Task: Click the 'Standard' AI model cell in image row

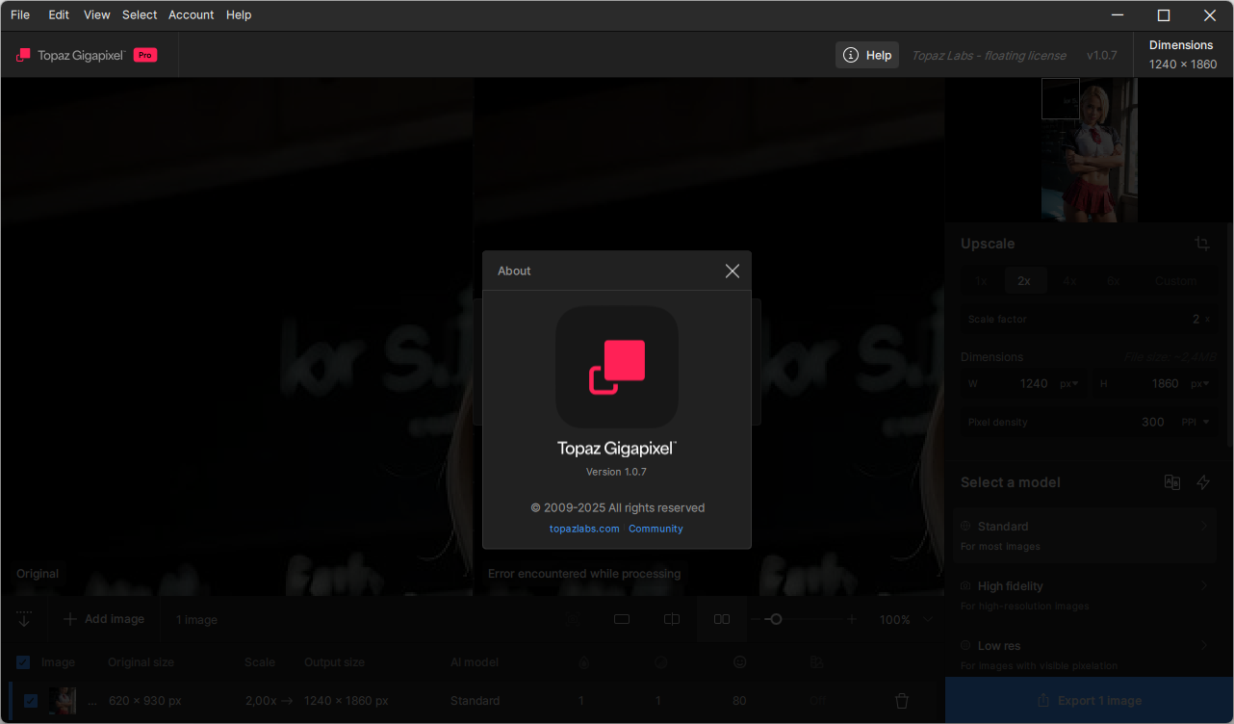Action: click(x=475, y=701)
